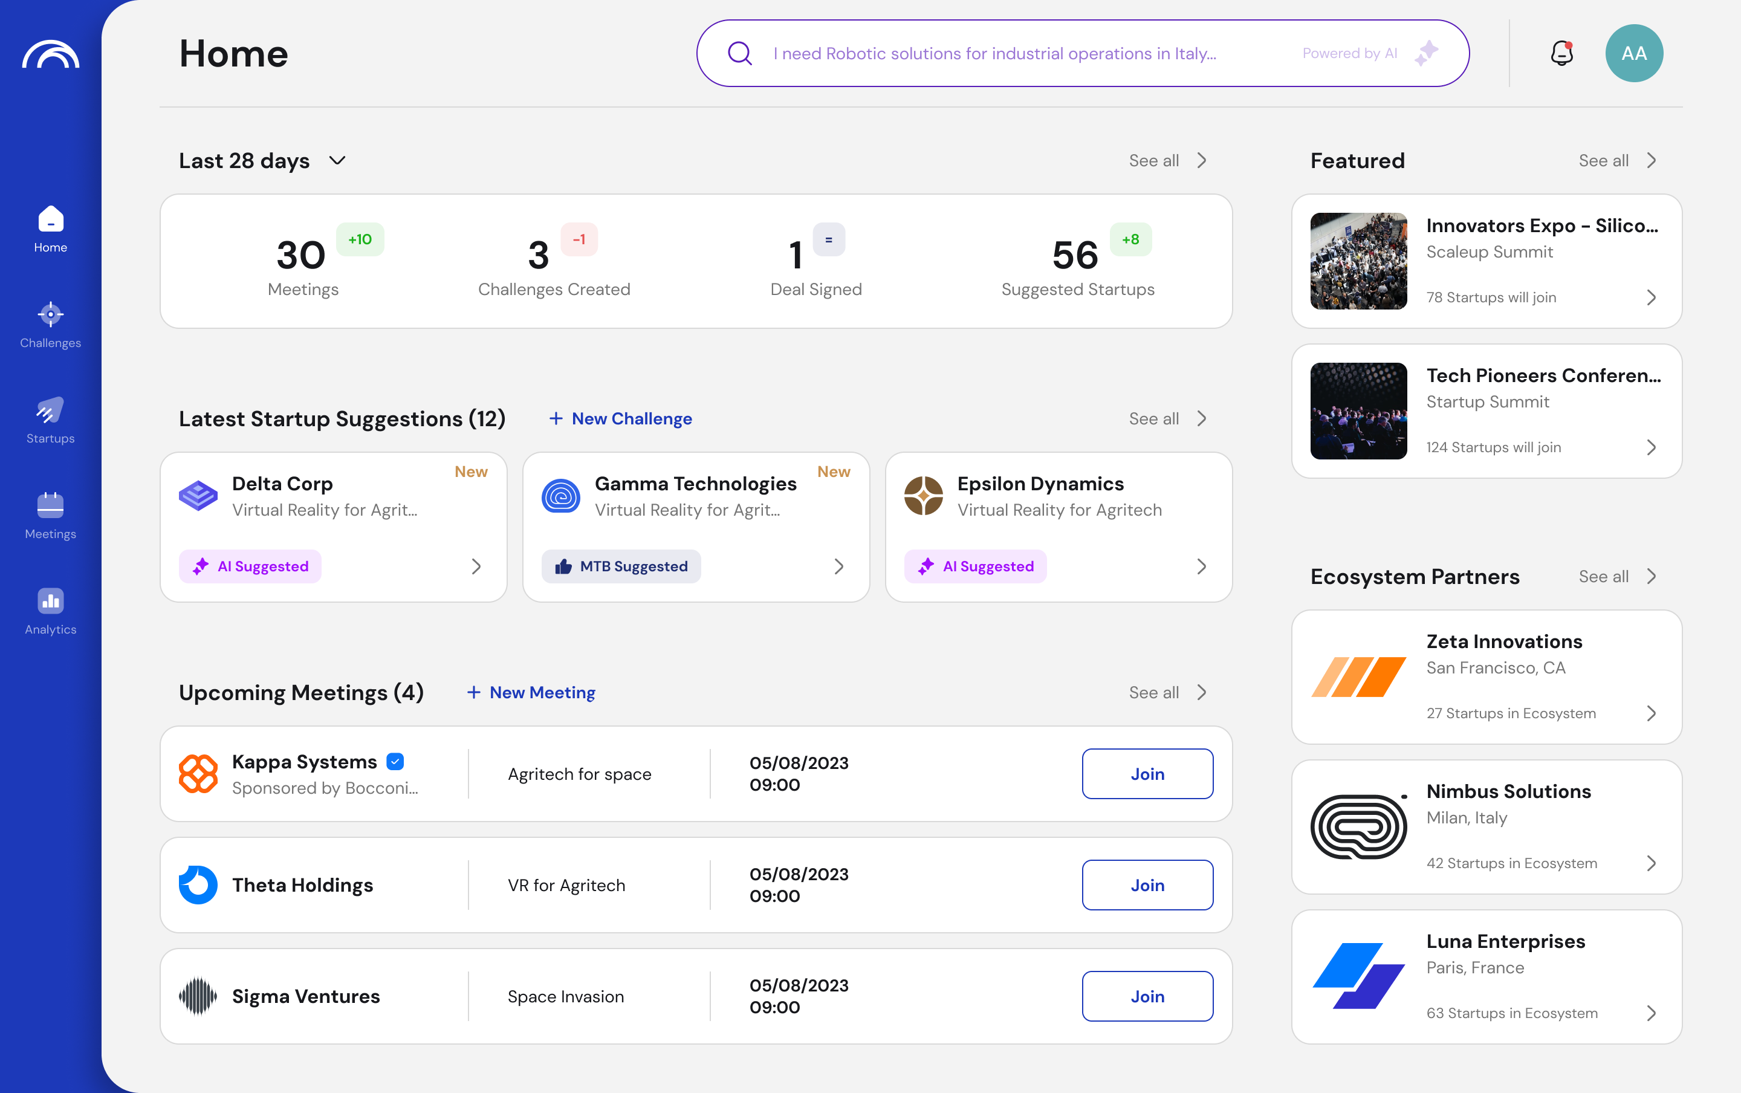
Task: Click New Challenge link
Action: click(621, 418)
